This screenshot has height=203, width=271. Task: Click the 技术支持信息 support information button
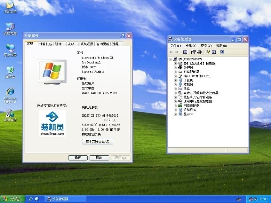pos(97,141)
